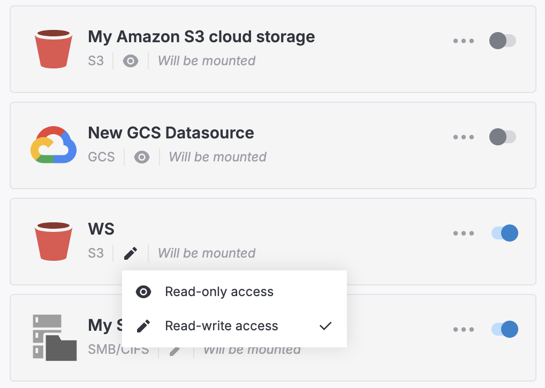
Task: Enable the My Amazon S3 mount toggle
Action: [x=503, y=41]
